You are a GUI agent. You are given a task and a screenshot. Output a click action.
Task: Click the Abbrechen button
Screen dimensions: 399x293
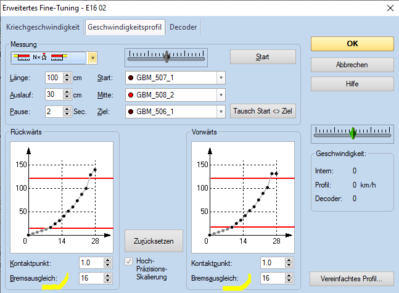tap(352, 65)
